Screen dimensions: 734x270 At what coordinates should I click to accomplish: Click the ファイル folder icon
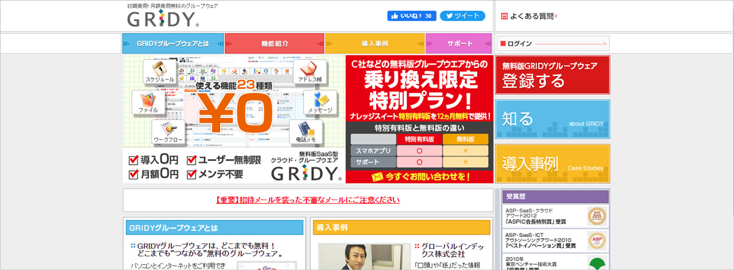click(149, 101)
